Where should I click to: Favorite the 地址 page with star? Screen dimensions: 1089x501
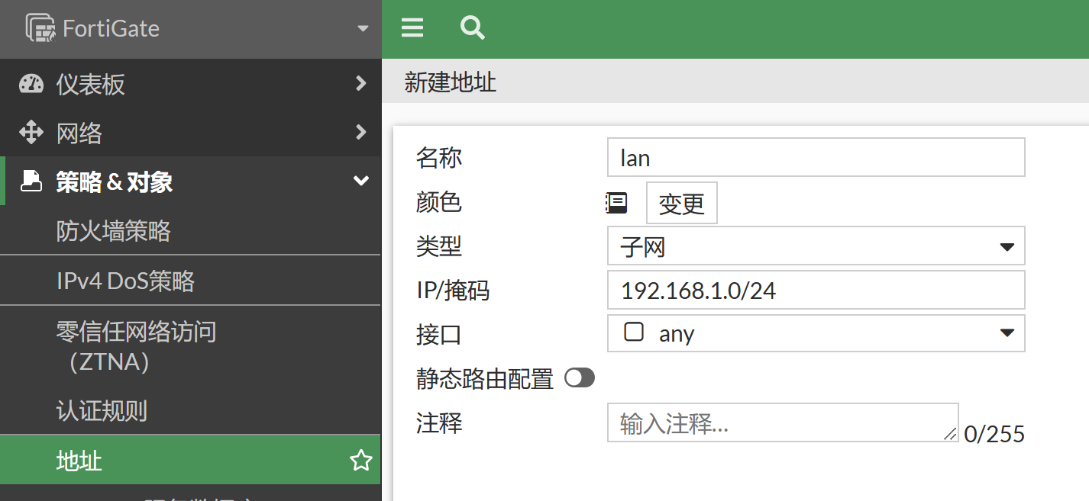[x=360, y=460]
